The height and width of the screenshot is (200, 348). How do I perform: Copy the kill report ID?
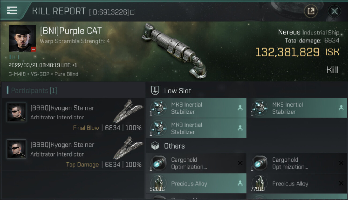coord(133,12)
